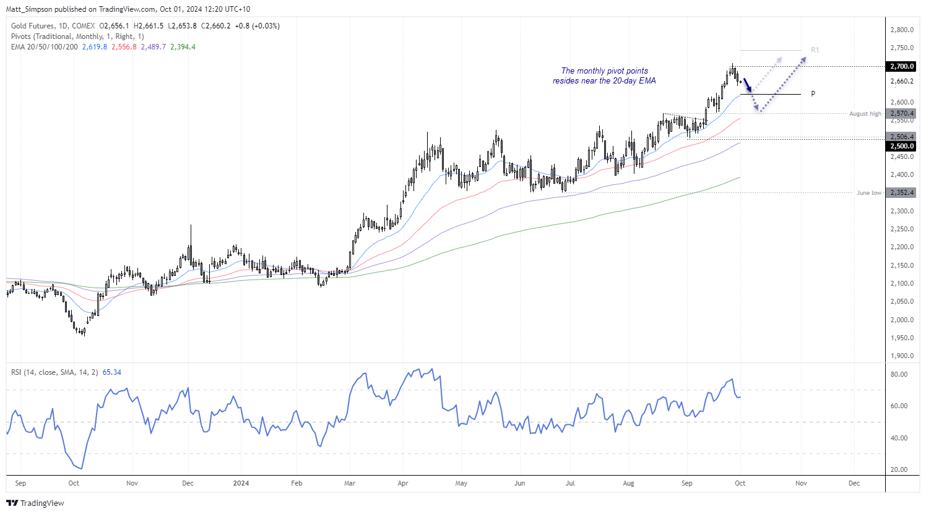The height and width of the screenshot is (514, 926).
Task: Click the 2,506.4 price tag
Action: [902, 137]
